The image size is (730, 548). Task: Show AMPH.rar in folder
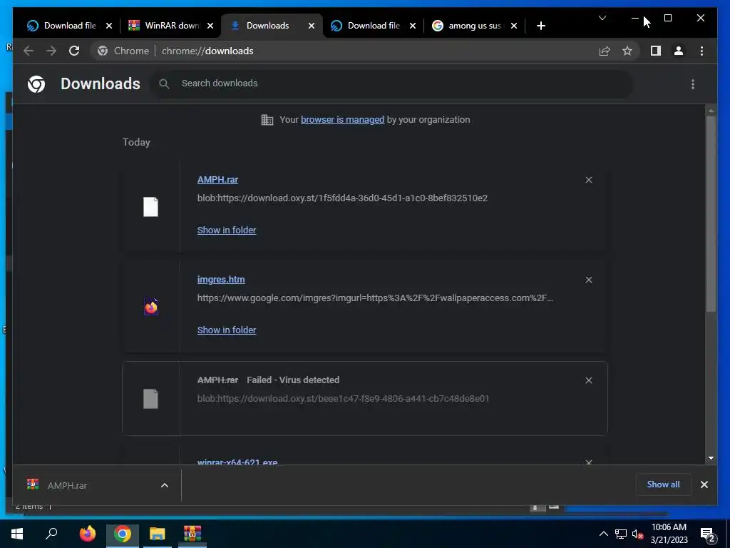(226, 230)
